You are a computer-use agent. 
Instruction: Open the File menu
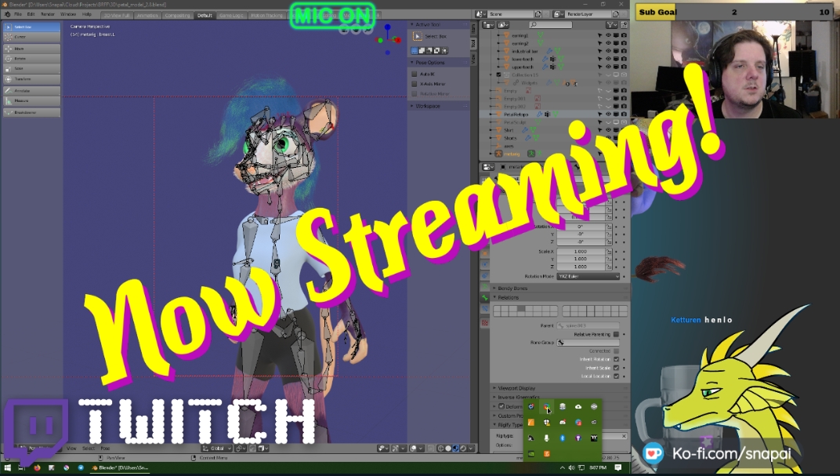(18, 14)
